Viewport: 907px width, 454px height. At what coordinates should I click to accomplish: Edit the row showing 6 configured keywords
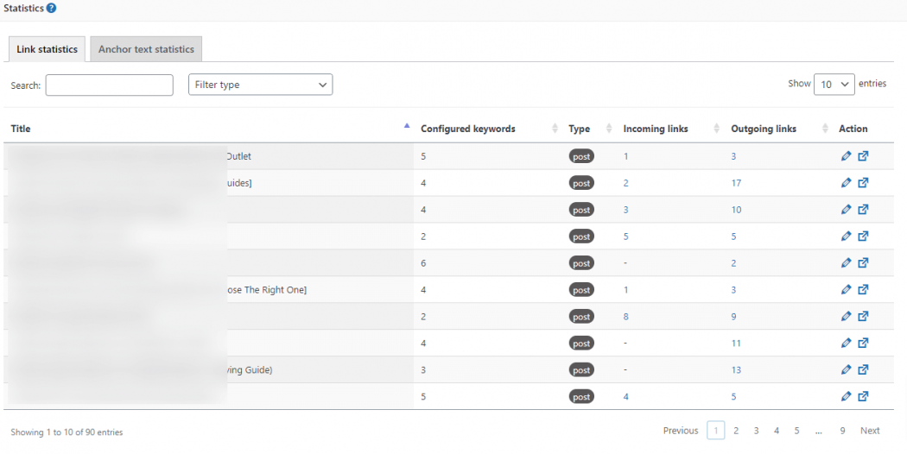point(847,262)
